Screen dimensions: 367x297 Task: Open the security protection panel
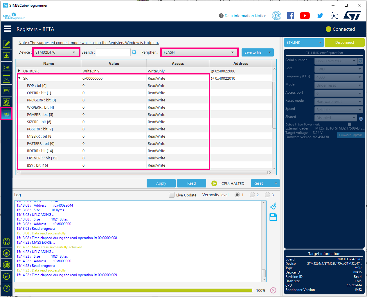click(7, 102)
